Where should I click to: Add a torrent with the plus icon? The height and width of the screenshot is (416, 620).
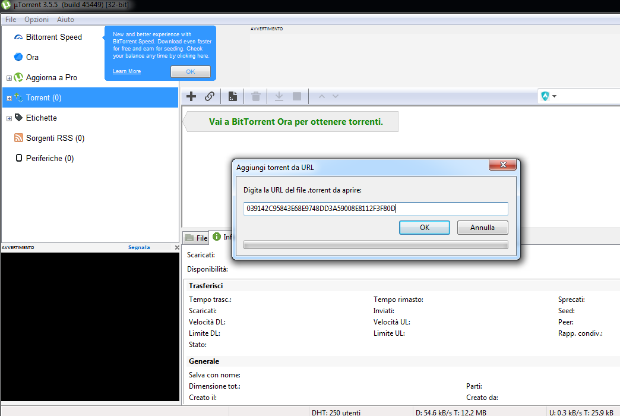(x=191, y=96)
